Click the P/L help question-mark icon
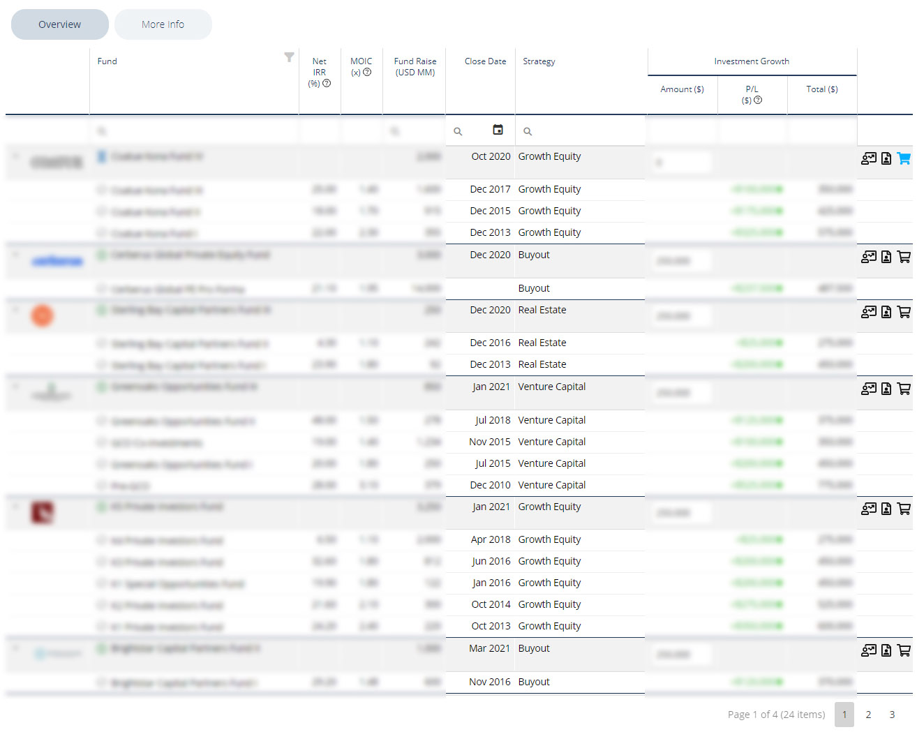The image size is (917, 732). point(758,100)
